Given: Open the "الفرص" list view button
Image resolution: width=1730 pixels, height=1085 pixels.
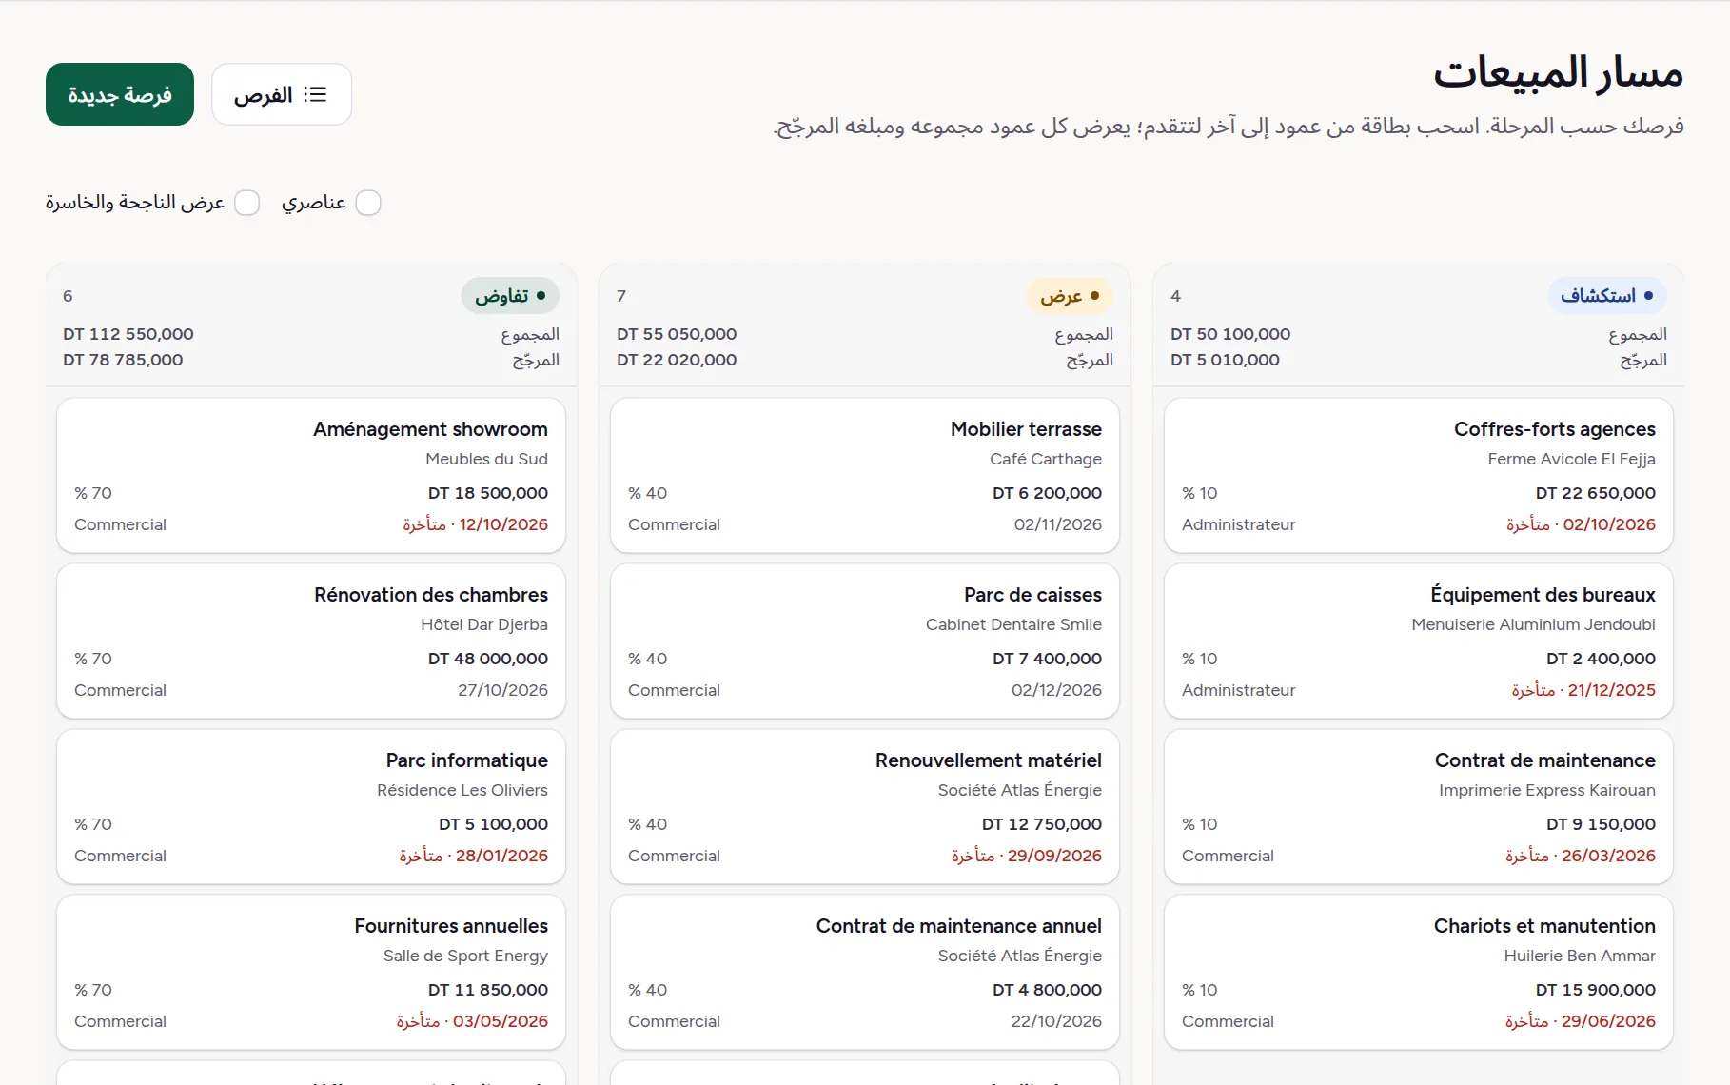Looking at the screenshot, I should (x=282, y=94).
